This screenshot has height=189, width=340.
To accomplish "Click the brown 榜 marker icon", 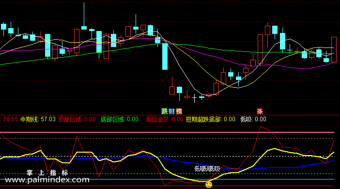I will (x=179, y=111).
